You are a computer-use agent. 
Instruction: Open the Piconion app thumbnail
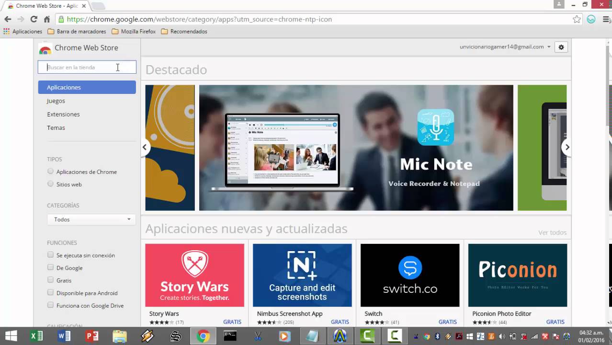[x=518, y=275]
